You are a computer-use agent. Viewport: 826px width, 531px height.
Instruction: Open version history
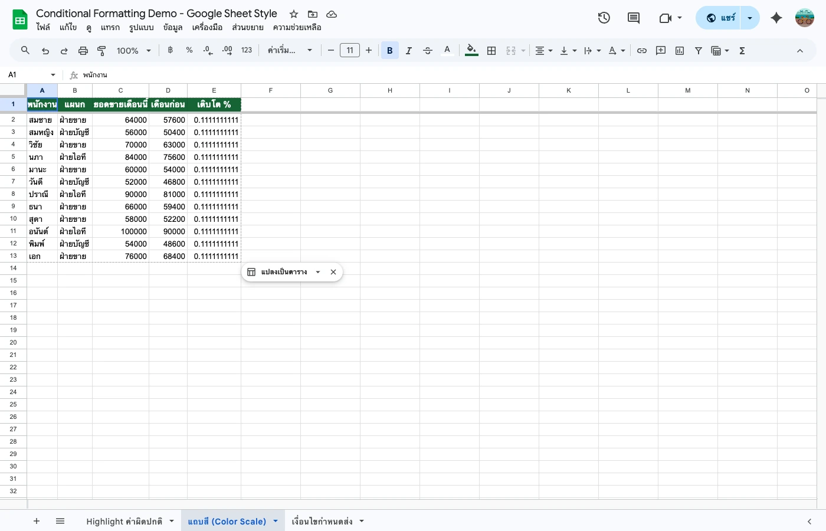click(604, 18)
